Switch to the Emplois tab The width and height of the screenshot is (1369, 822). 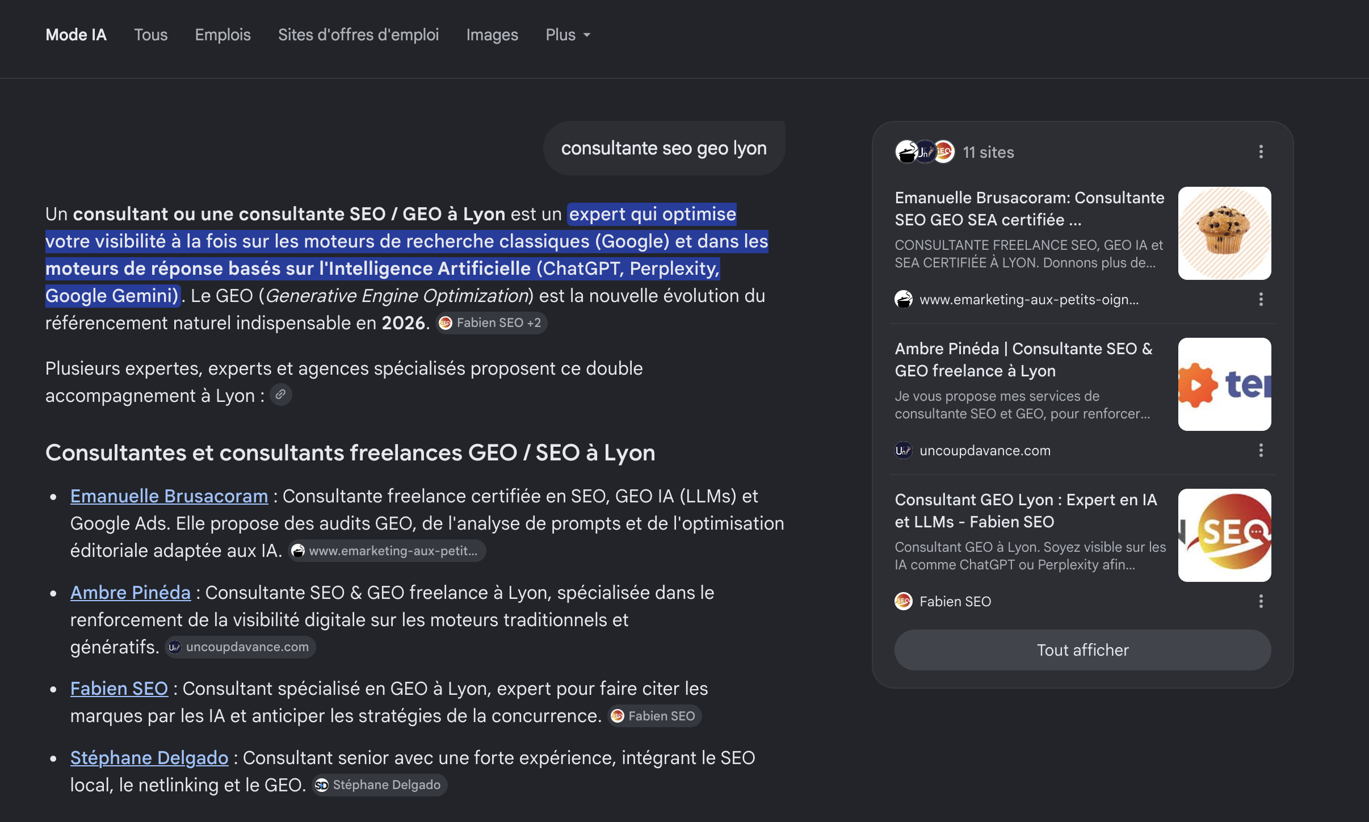222,35
